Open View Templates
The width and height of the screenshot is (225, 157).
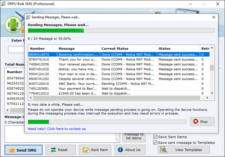pyautogui.click(x=184, y=150)
